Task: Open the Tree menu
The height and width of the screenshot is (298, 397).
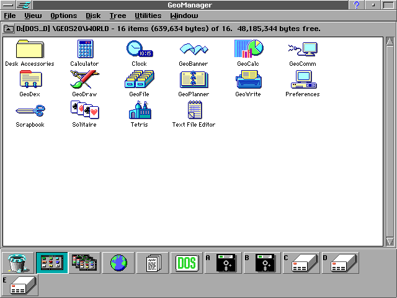Action: [118, 16]
